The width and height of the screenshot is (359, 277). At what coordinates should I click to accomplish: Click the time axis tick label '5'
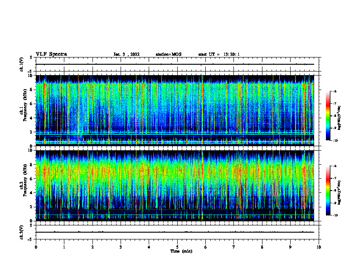[x=177, y=247]
